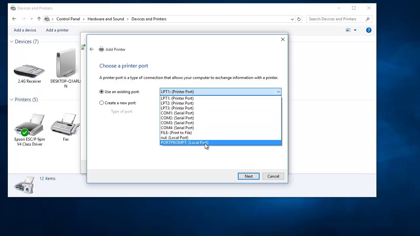This screenshot has width=420, height=236.
Task: Click the address bar location icon
Action: 47,19
